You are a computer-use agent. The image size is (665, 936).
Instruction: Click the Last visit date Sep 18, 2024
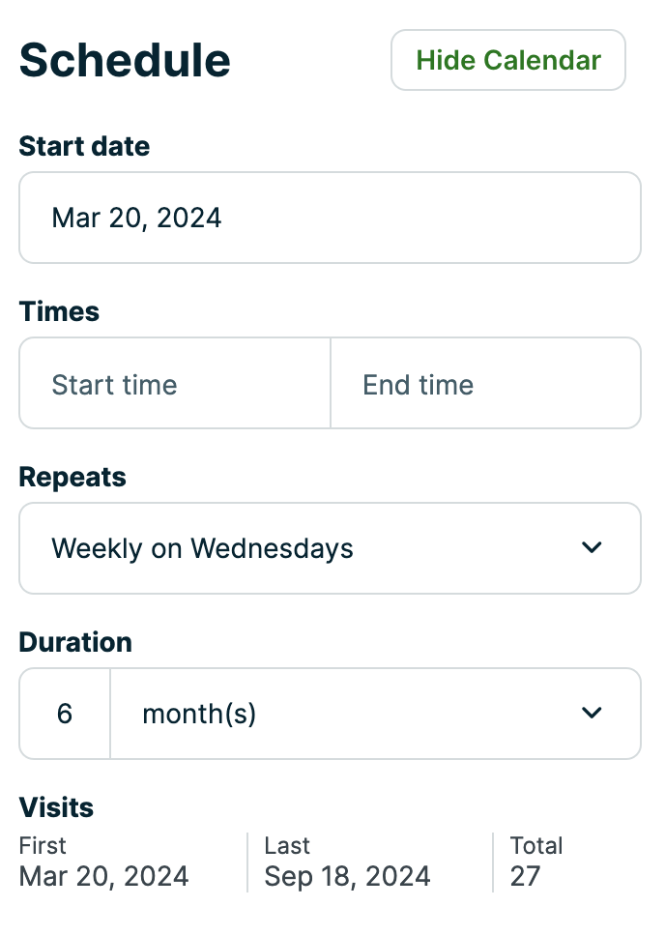[x=345, y=876]
